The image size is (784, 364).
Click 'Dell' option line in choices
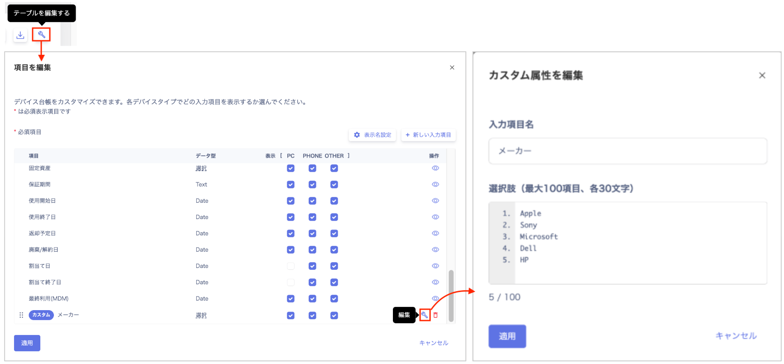[x=528, y=248]
